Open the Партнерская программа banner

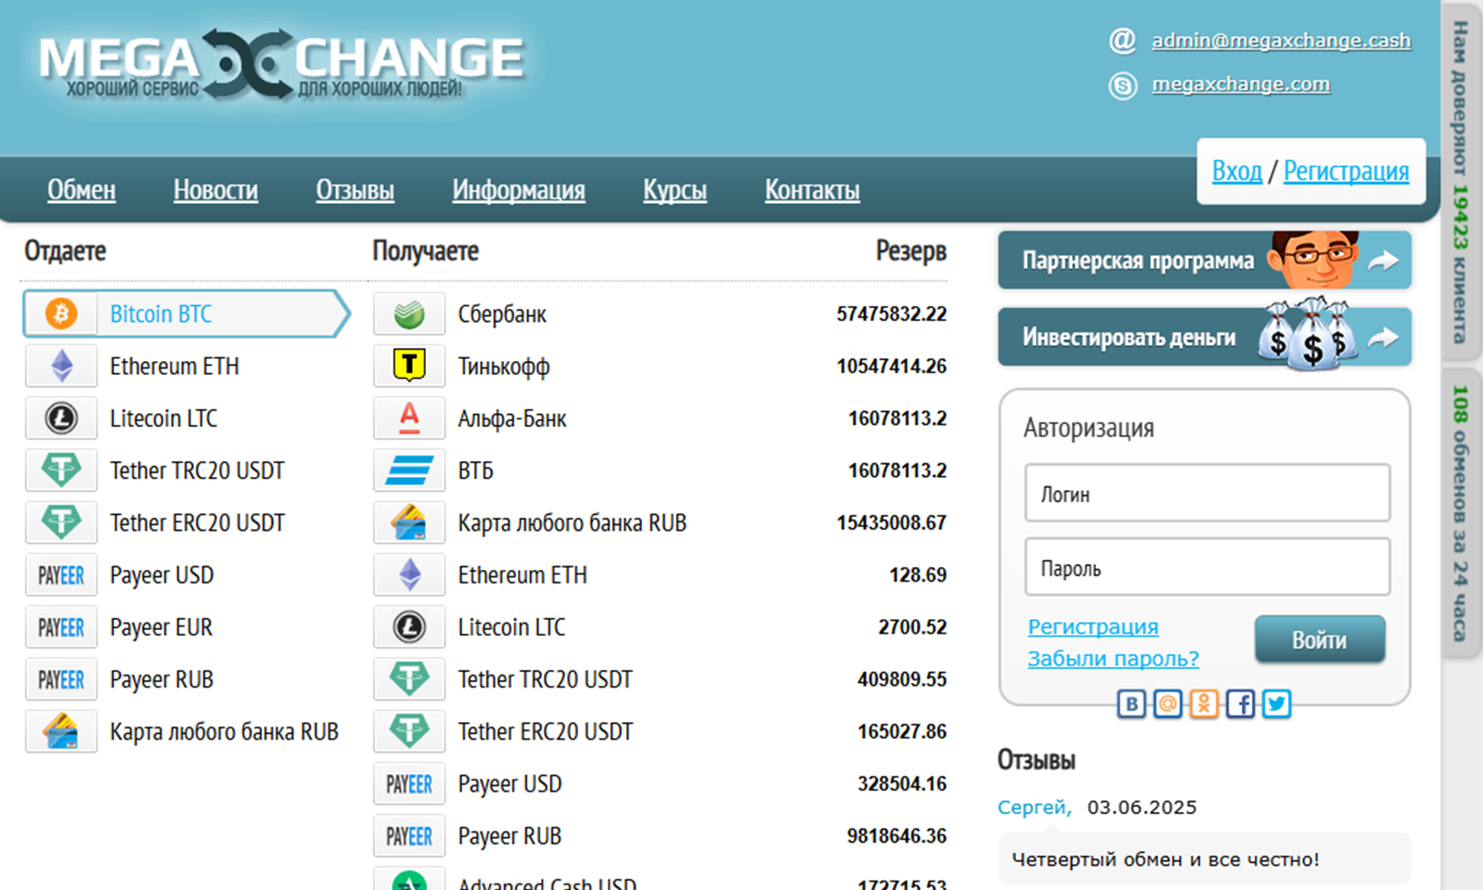[x=1205, y=260]
